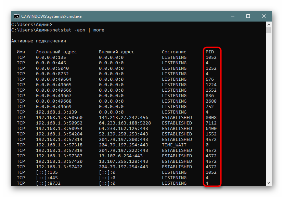283x197 pixels.
Task: Click PID value 6400
Action: pos(211,129)
